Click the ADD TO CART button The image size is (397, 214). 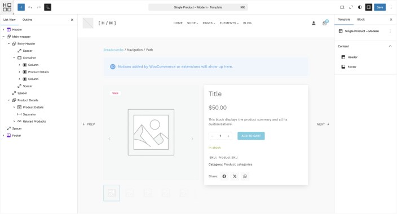[x=251, y=136]
